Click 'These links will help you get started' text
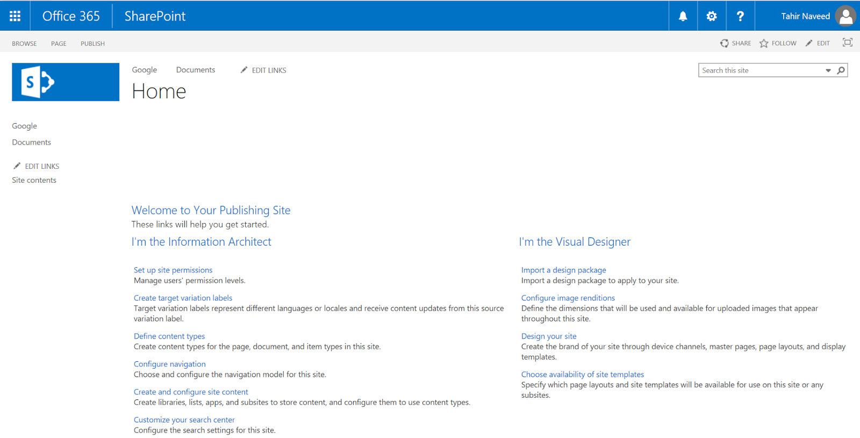Screen dimensions: 860x438 [x=200, y=224]
